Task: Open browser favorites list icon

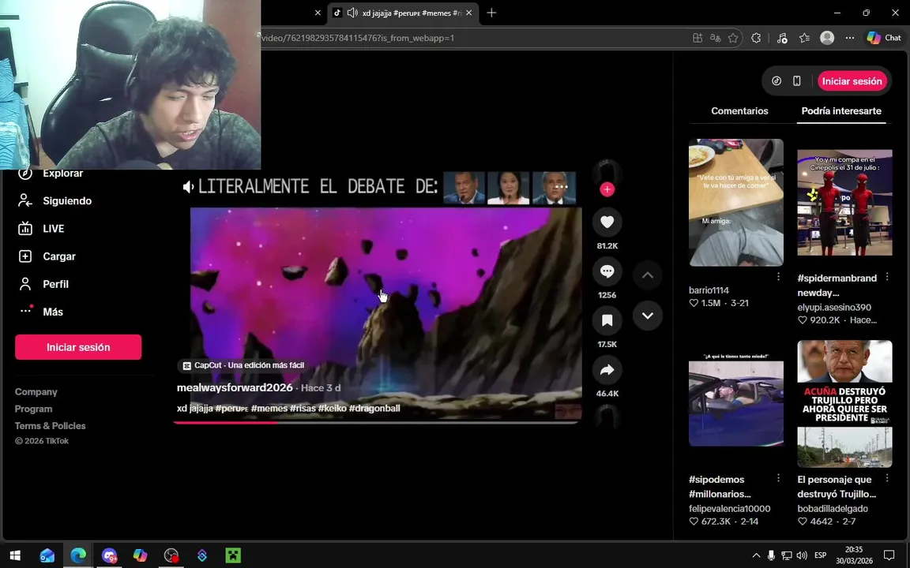Action: (804, 38)
